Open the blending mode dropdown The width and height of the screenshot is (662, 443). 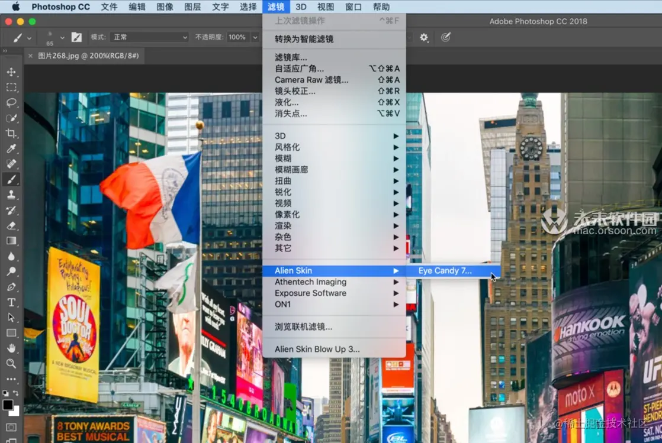tap(149, 37)
